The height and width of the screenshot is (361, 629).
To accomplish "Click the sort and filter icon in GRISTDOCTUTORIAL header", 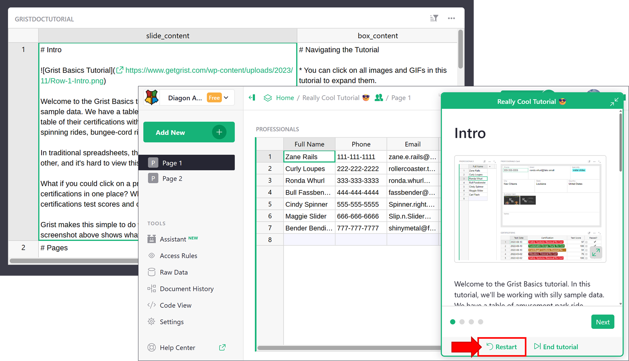I will tap(434, 18).
